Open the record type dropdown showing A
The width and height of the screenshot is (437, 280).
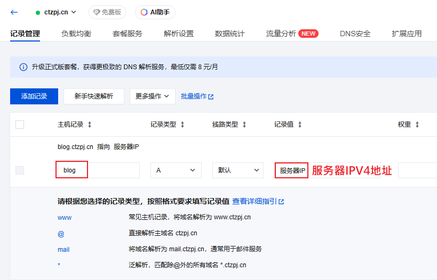(176, 170)
